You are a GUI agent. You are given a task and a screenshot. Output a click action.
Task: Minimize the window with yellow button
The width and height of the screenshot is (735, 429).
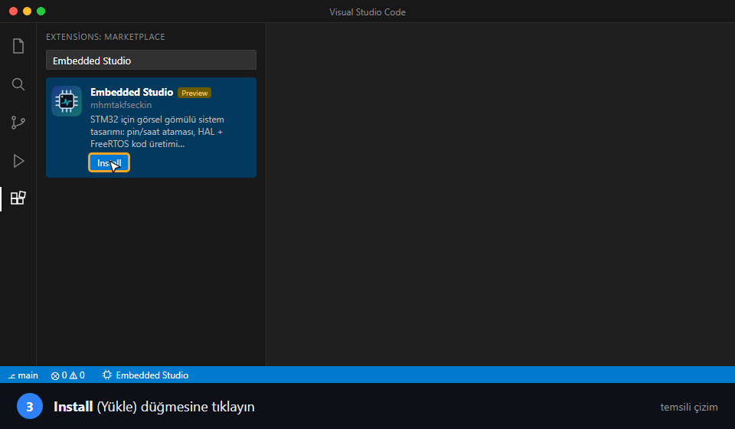coord(28,11)
